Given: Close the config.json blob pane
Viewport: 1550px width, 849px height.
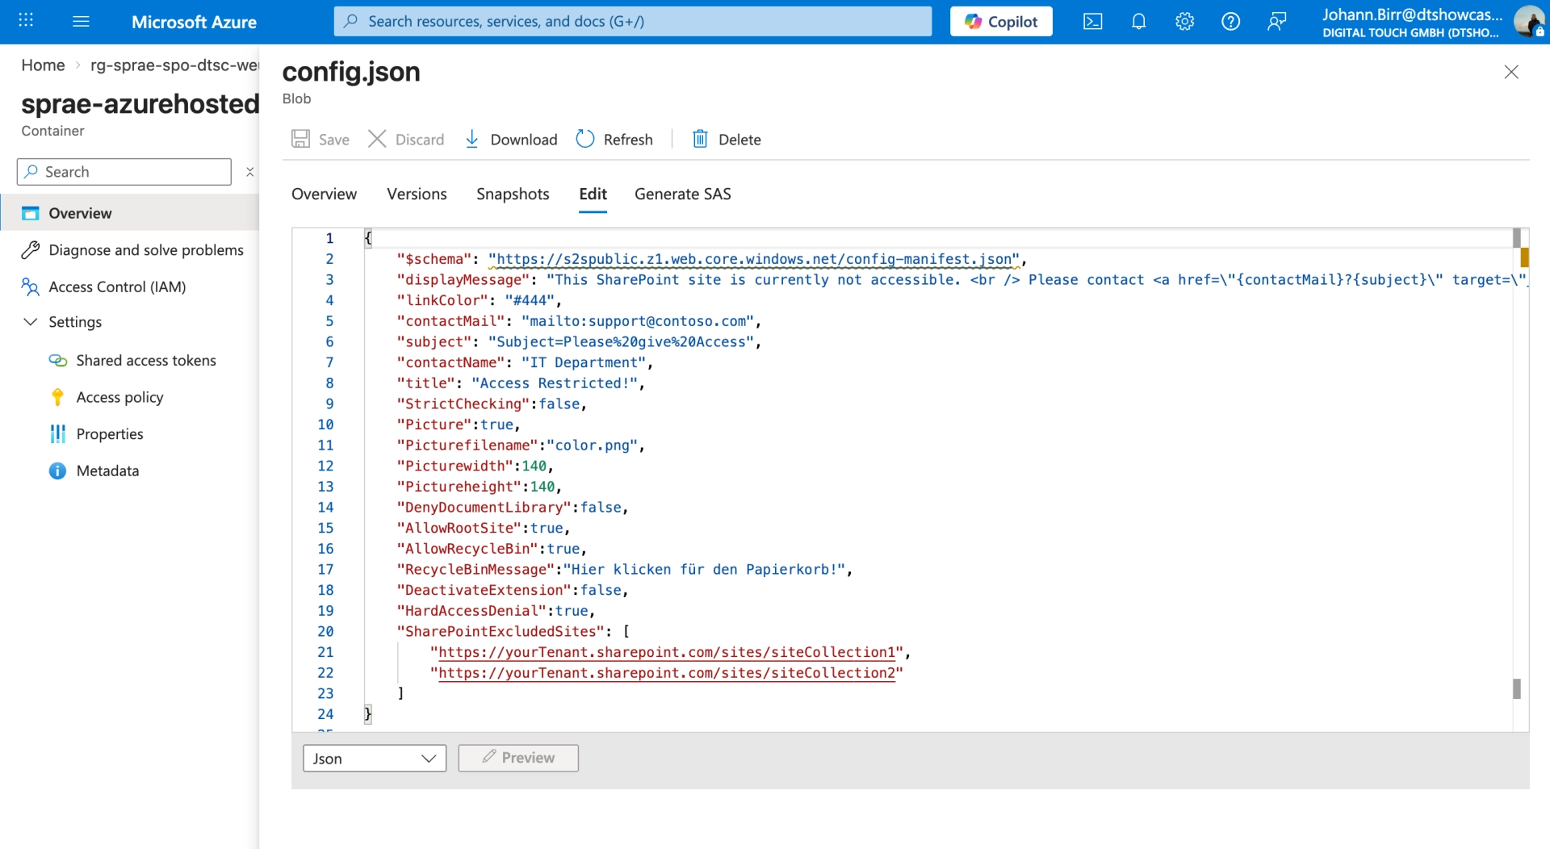Looking at the screenshot, I should 1511,72.
